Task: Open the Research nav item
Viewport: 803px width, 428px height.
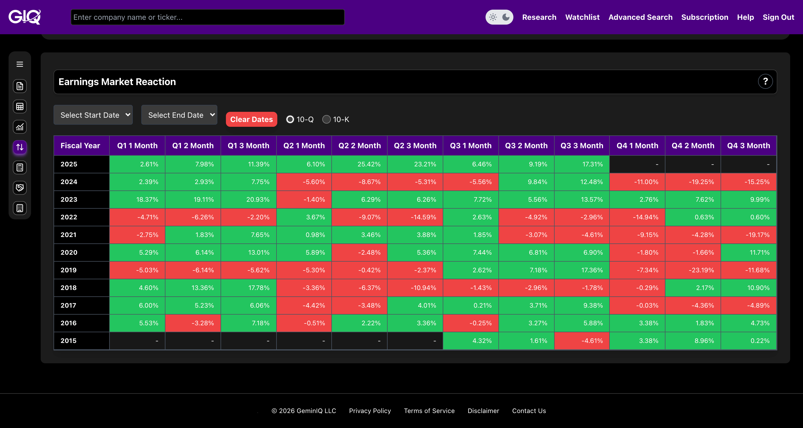Action: (539, 17)
